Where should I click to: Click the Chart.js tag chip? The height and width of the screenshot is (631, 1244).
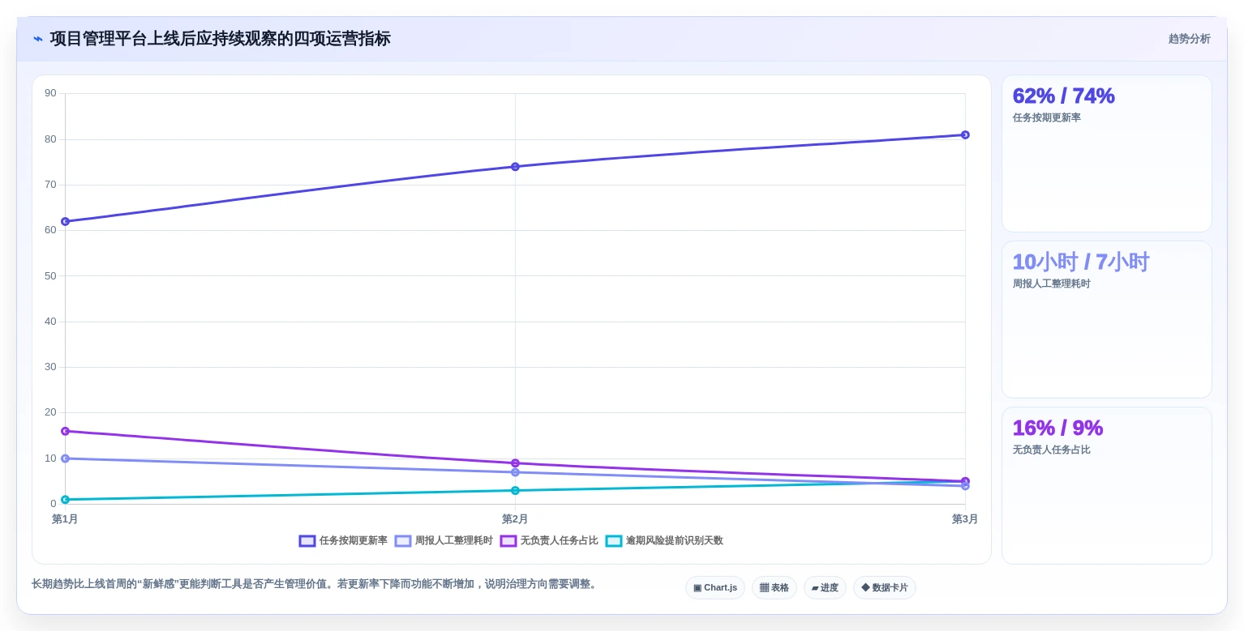[715, 587]
